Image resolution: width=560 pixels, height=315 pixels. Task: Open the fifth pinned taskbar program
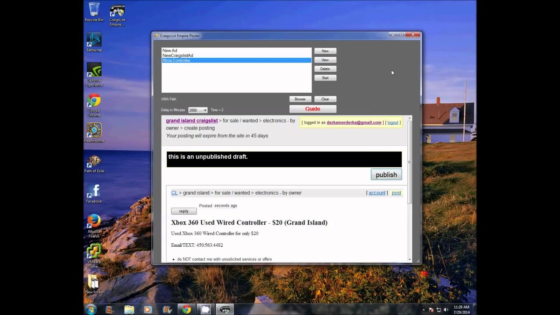pos(167,309)
